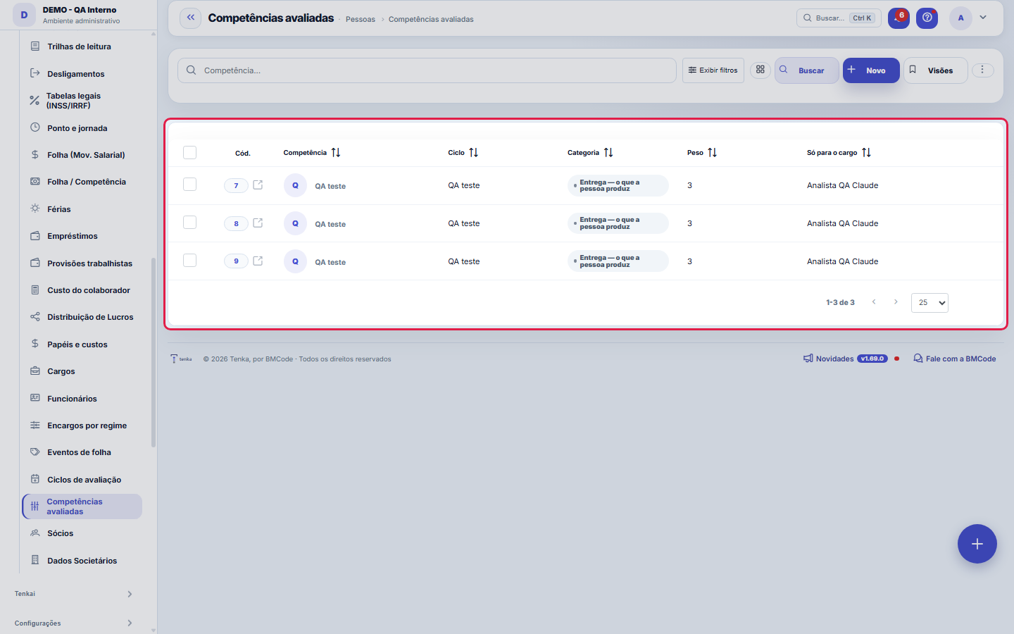Open Ciclos de avaliação in sidebar
This screenshot has height=634, width=1014.
[84, 480]
